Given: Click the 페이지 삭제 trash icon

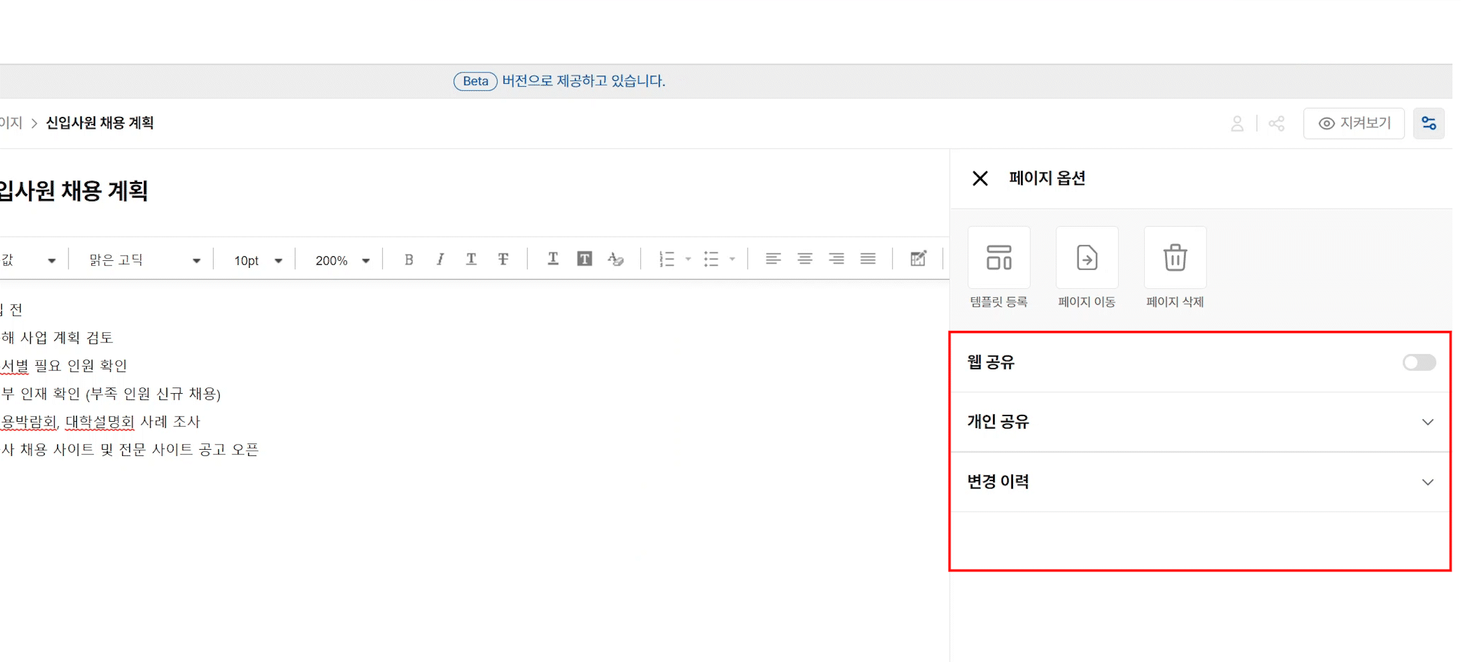Looking at the screenshot, I should pos(1175,258).
